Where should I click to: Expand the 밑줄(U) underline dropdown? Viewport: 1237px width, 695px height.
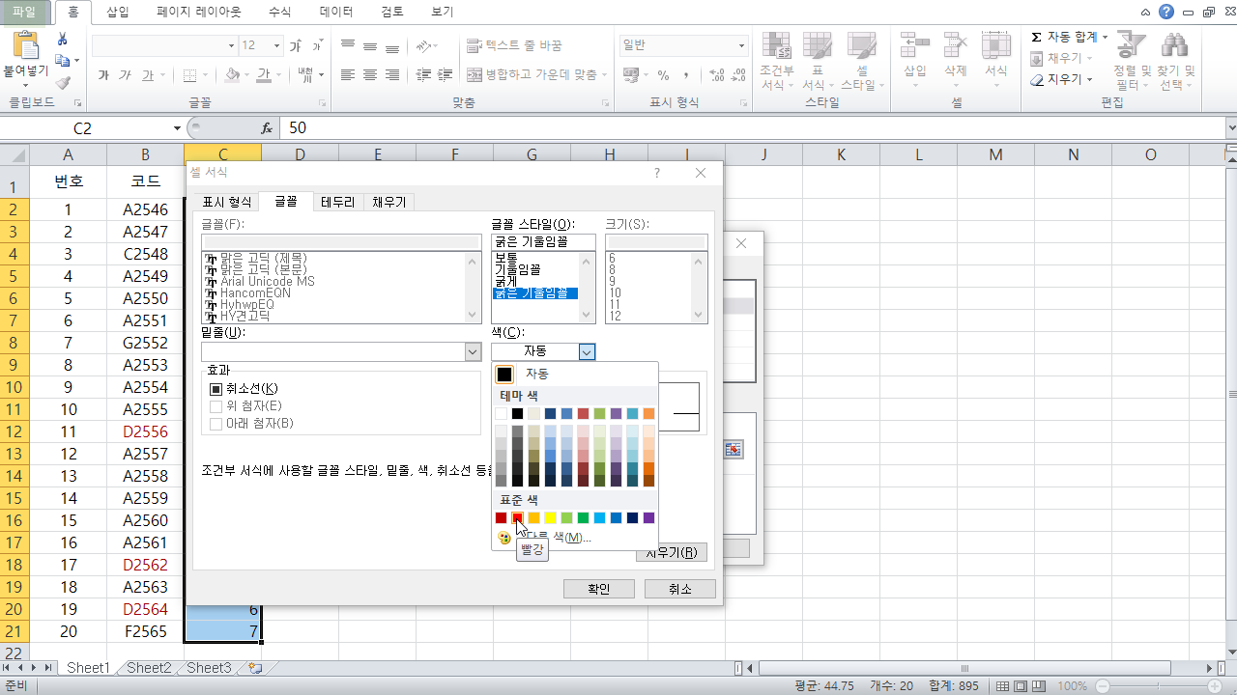(473, 351)
